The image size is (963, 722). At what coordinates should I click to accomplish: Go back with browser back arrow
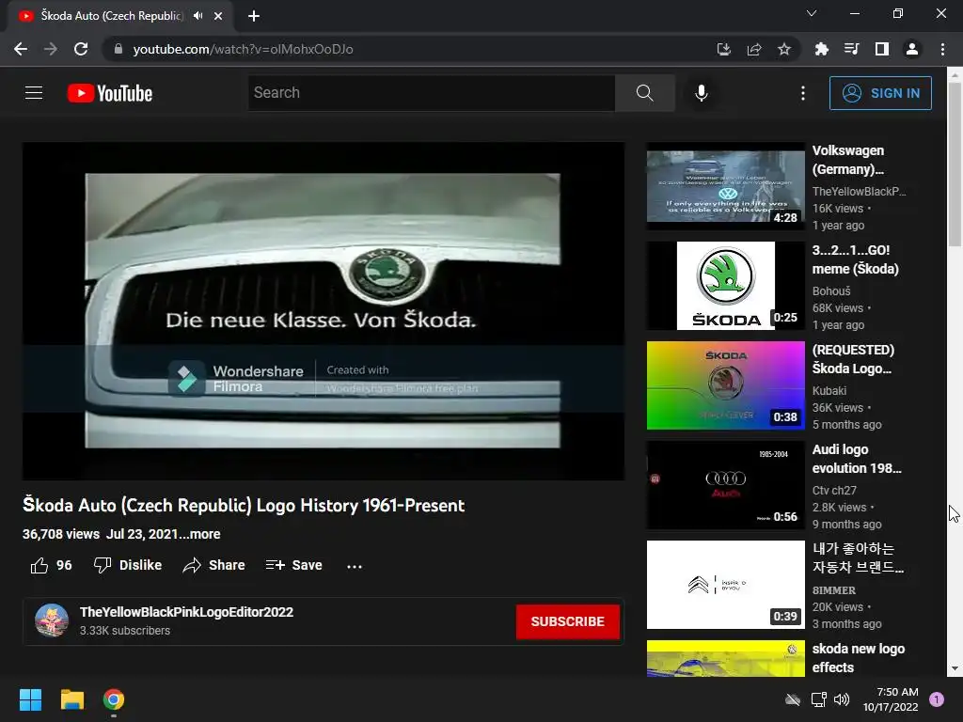(21, 49)
